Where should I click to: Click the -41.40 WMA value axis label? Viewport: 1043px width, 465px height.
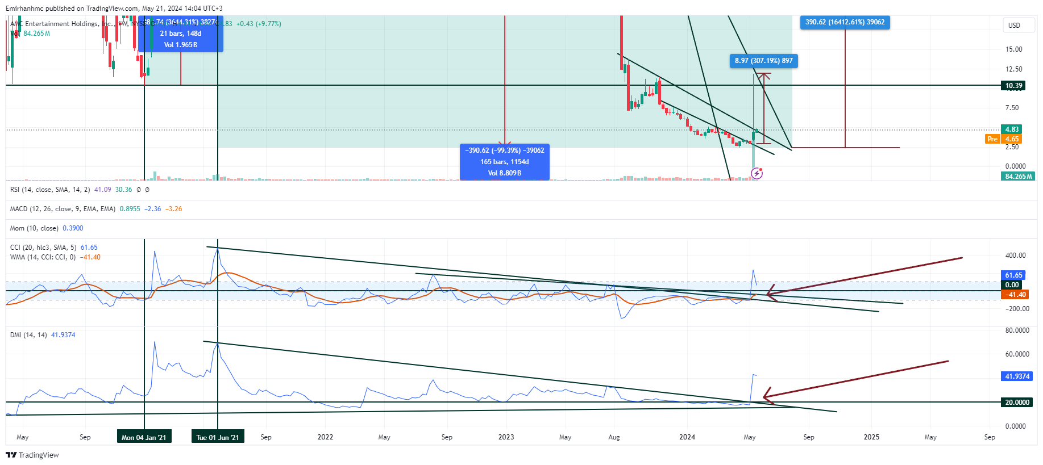(x=1015, y=295)
